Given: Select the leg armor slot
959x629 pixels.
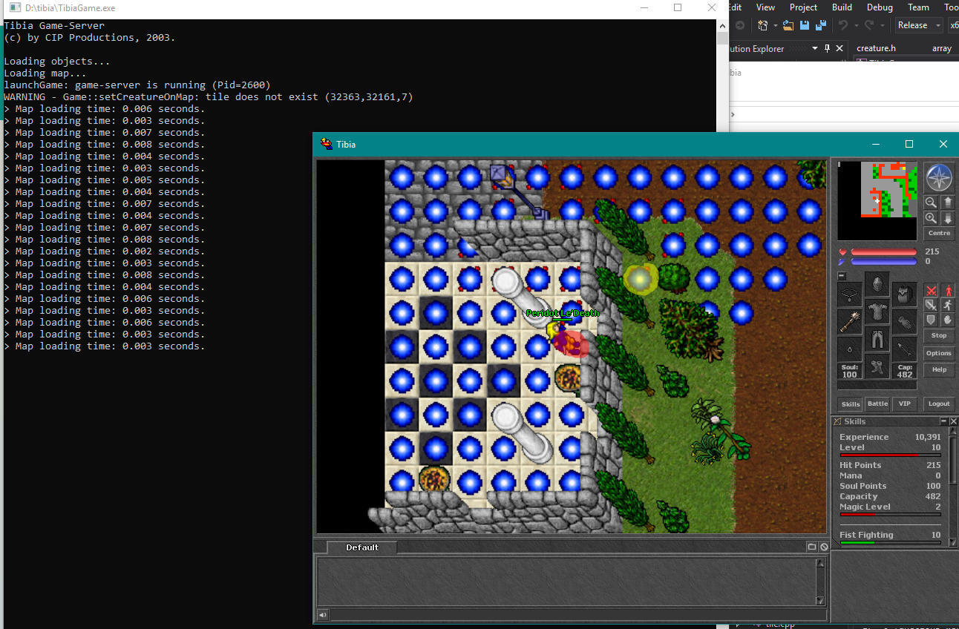Looking at the screenshot, I should pyautogui.click(x=877, y=339).
